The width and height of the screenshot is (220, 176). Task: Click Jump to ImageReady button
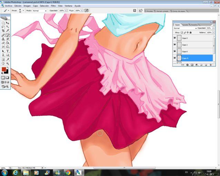coord(5,87)
